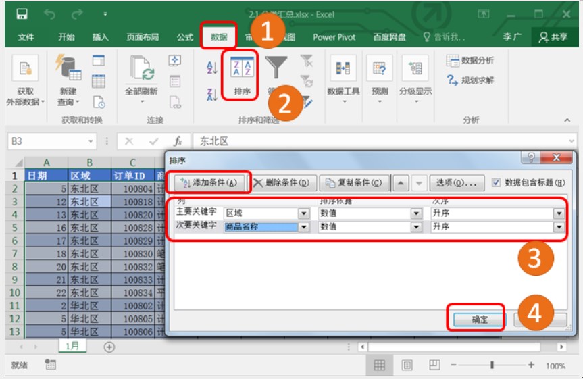Click the insert function fx icon
This screenshot has height=379, width=583.
click(178, 141)
